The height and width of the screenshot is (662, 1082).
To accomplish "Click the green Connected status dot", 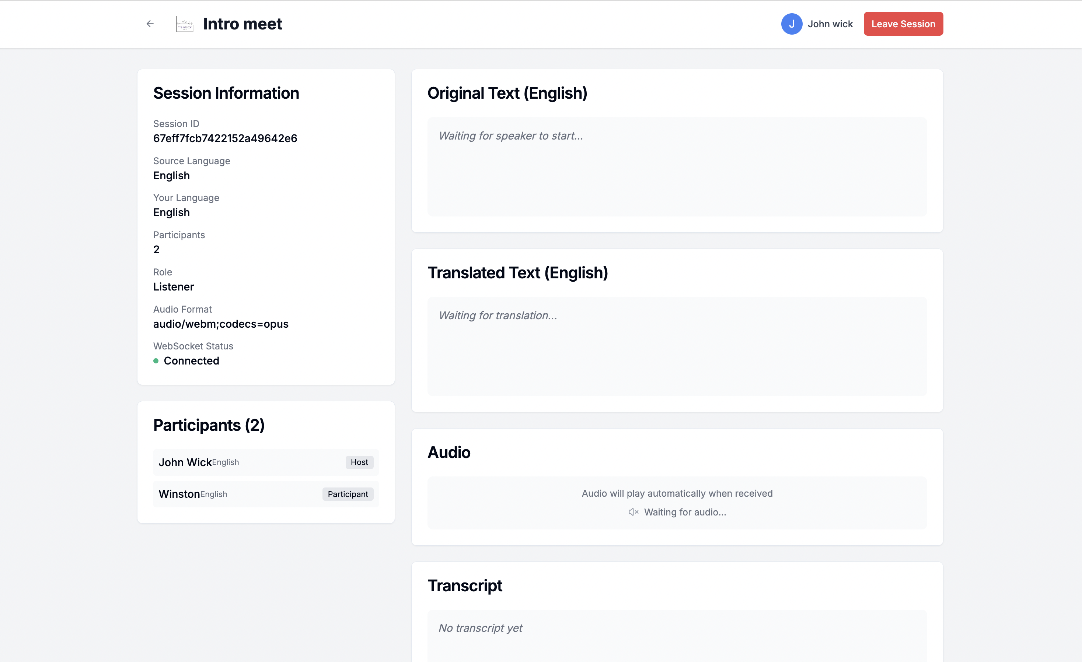I will tap(156, 360).
